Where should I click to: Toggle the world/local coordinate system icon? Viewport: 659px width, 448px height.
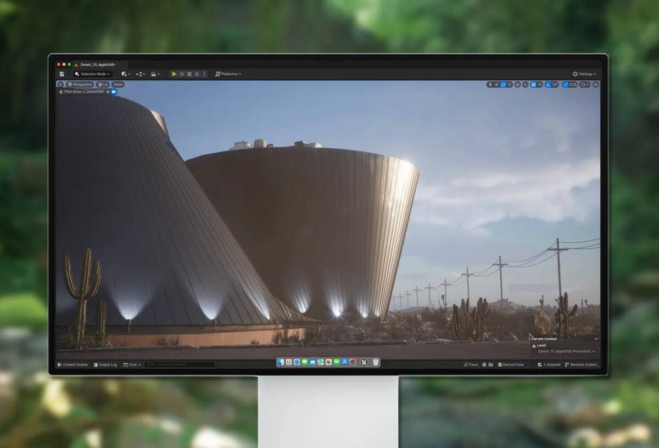(517, 85)
